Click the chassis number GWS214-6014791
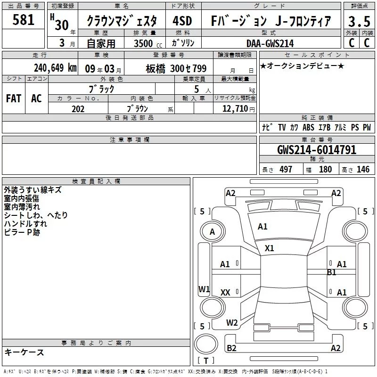 point(317,150)
